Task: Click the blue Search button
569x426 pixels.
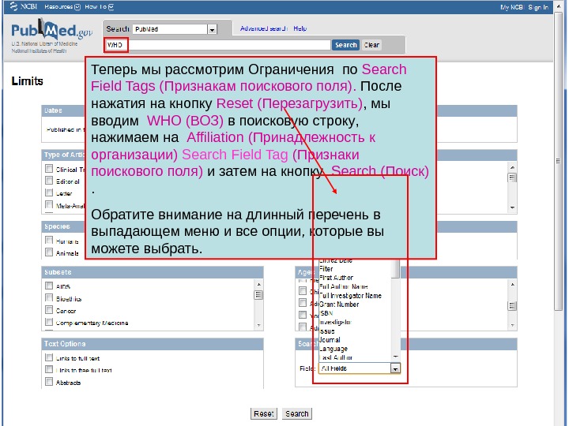Action: point(345,45)
